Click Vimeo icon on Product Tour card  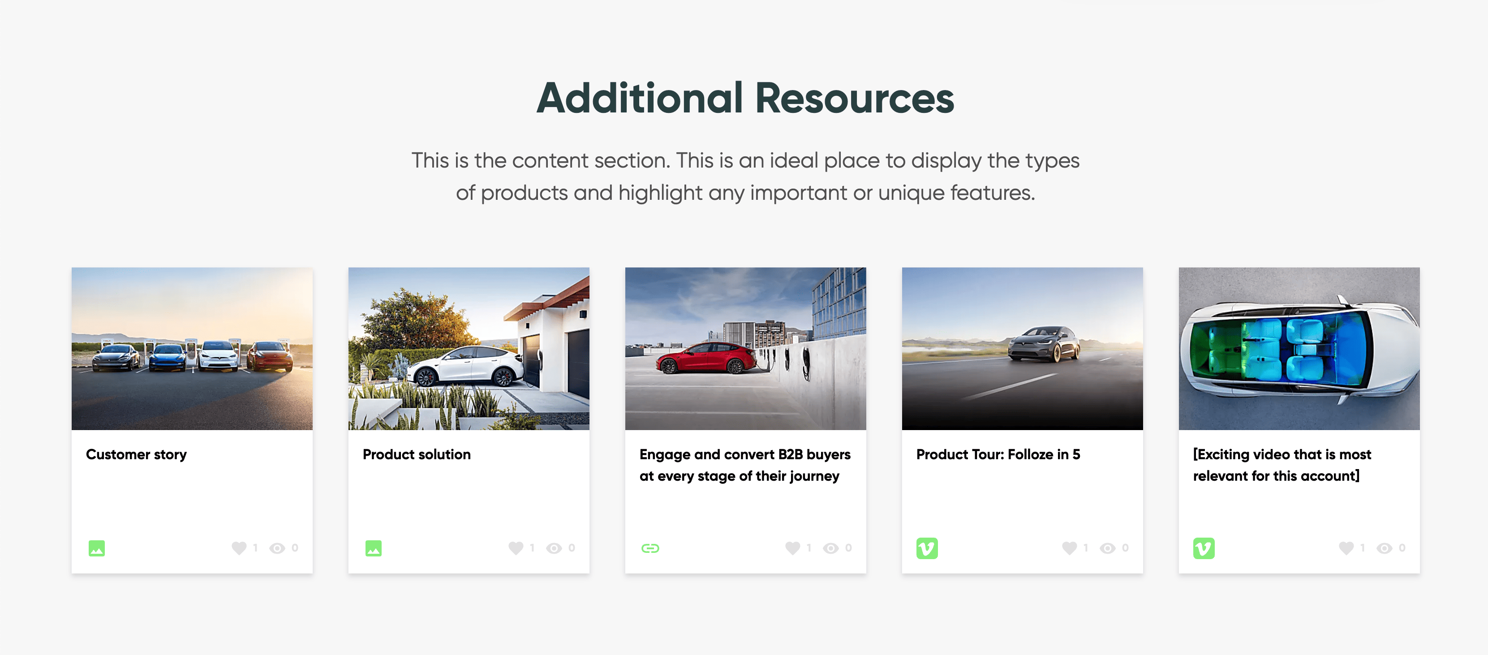(x=927, y=547)
